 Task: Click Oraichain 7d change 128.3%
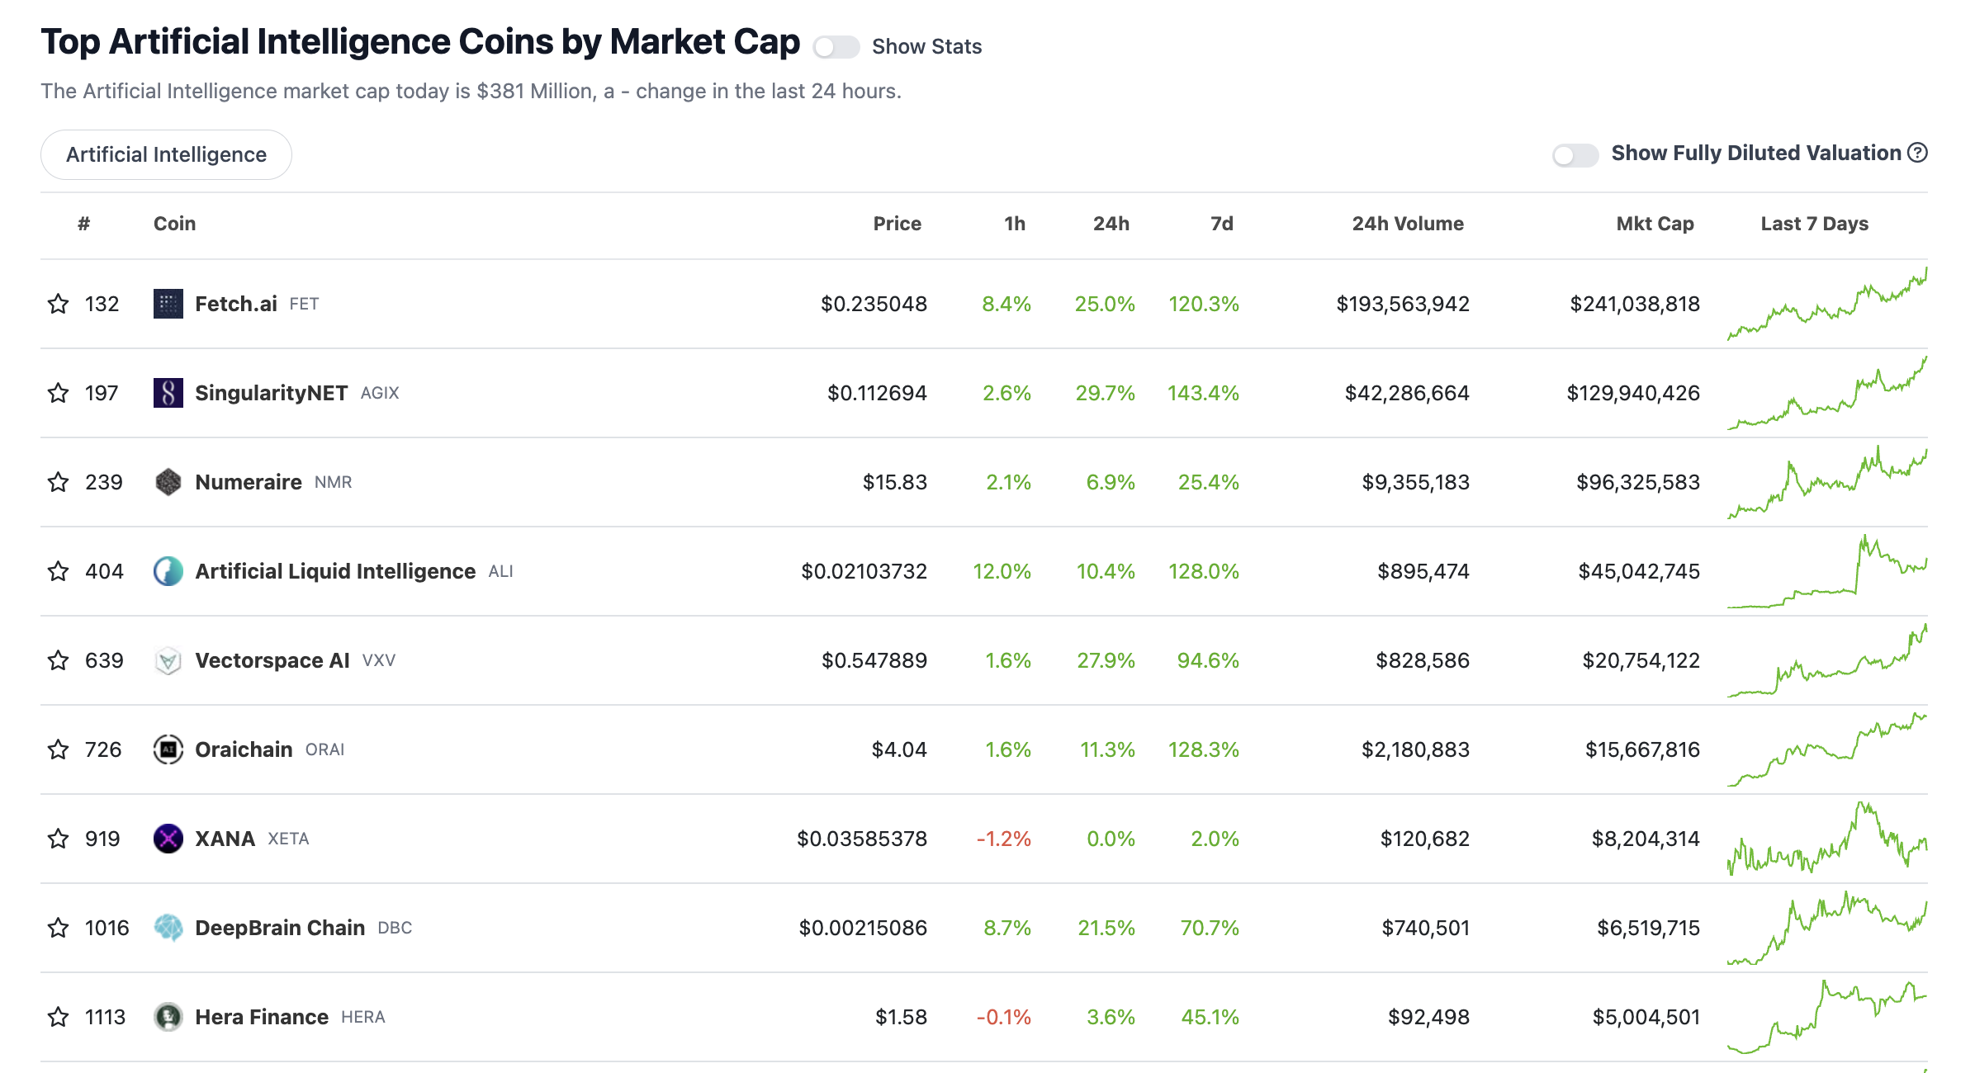[1204, 749]
